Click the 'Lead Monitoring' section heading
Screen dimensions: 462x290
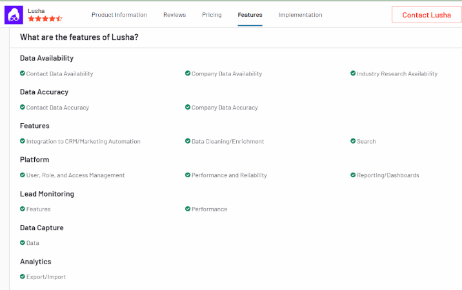point(47,194)
